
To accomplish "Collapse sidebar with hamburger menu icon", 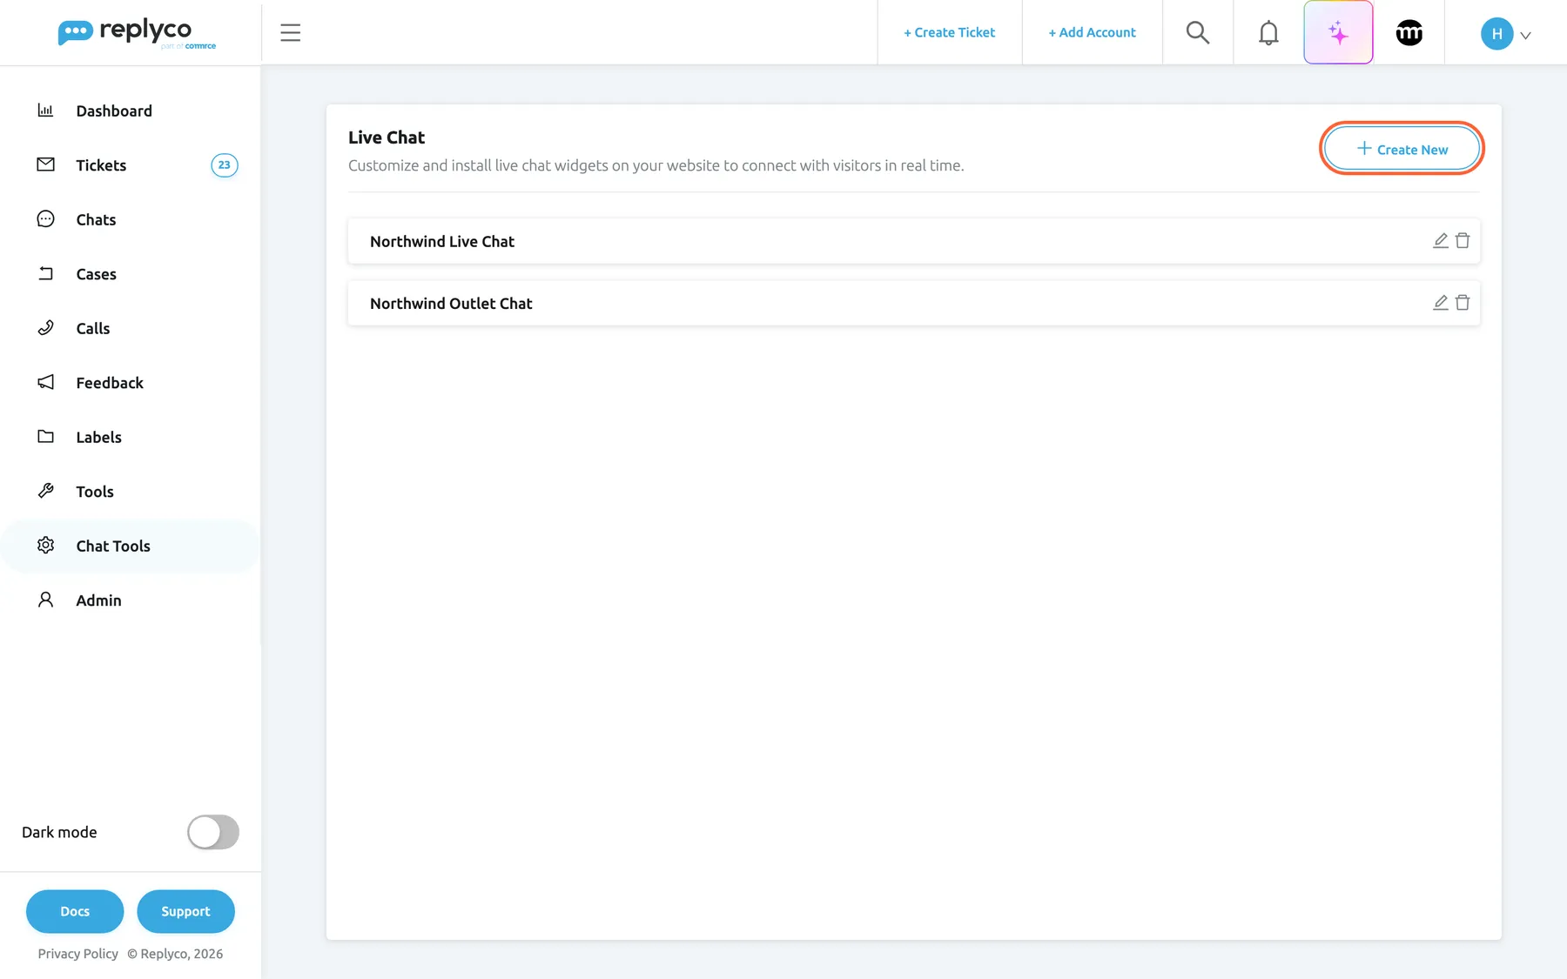I will coord(290,33).
